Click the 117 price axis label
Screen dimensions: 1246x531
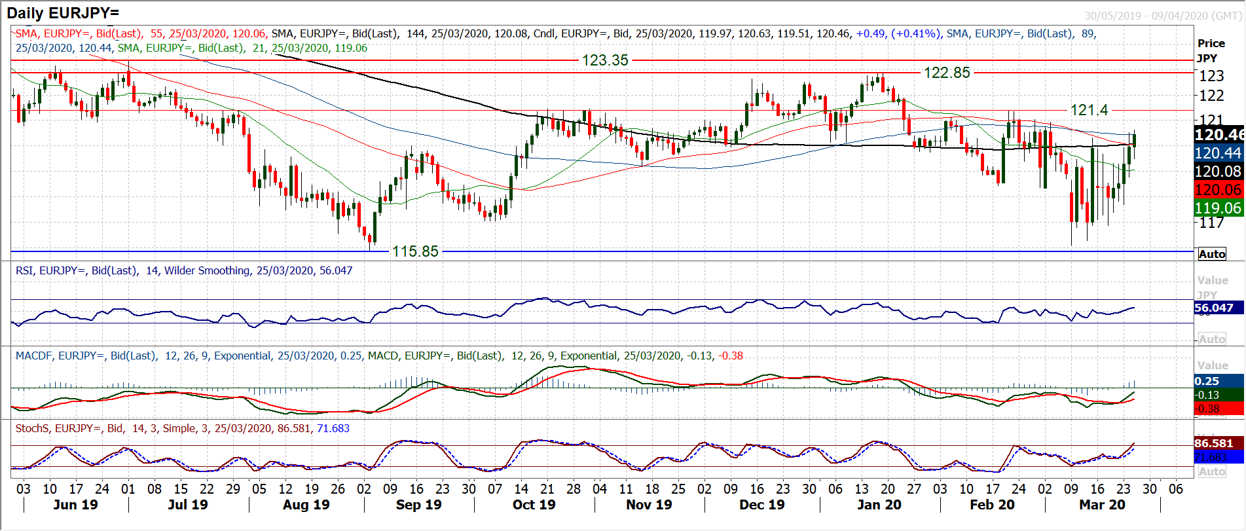coord(1211,223)
